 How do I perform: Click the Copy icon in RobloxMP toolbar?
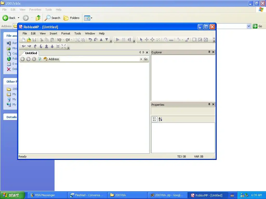(x=47, y=40)
